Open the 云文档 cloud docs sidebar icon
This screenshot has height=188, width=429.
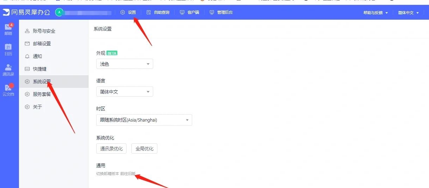[8, 90]
